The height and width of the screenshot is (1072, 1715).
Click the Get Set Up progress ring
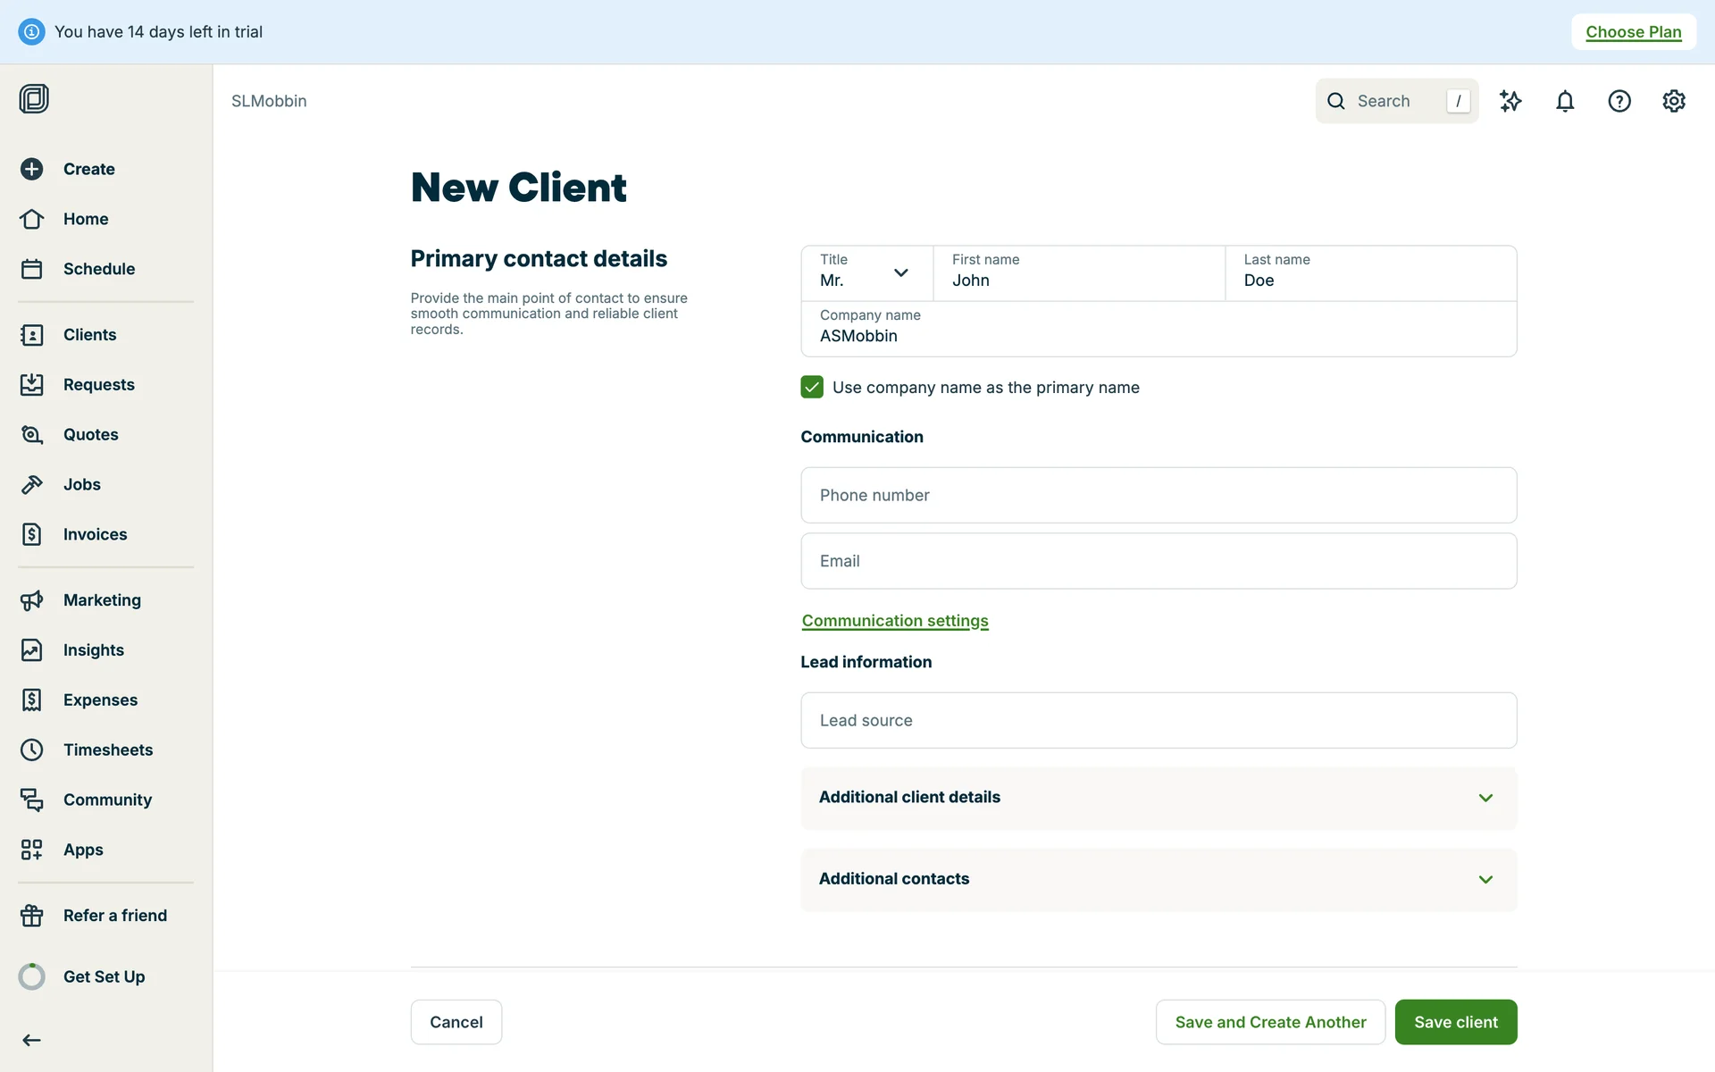pyautogui.click(x=32, y=976)
